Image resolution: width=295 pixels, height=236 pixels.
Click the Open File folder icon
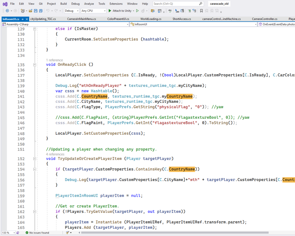tap(30, 11)
